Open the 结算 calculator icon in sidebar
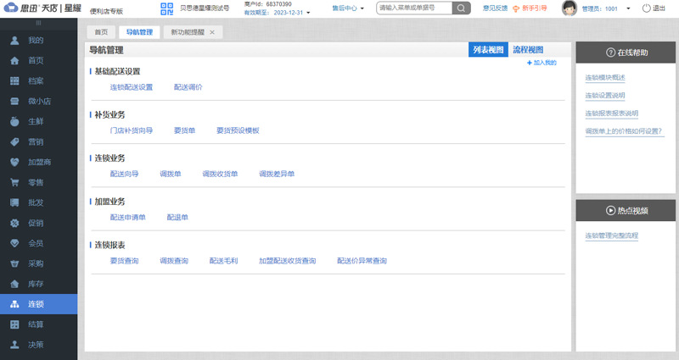The width and height of the screenshot is (679, 360). 14,324
